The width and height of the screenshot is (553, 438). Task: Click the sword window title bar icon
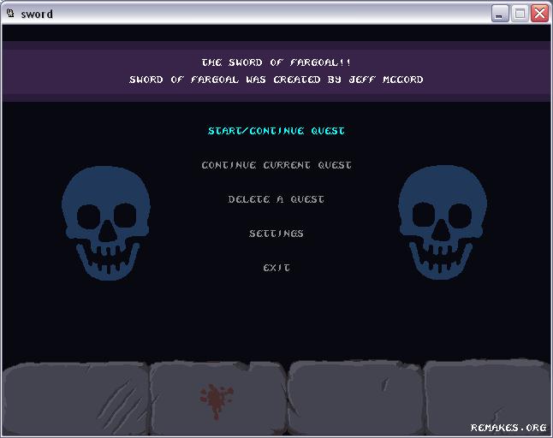(10, 14)
